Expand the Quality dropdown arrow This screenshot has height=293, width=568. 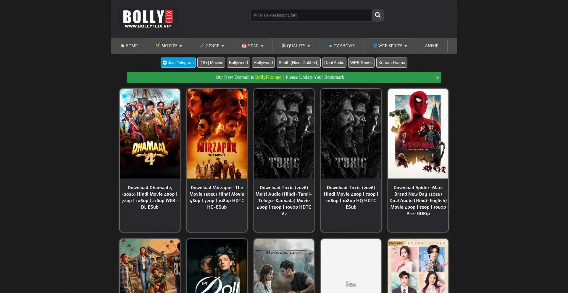(x=309, y=46)
